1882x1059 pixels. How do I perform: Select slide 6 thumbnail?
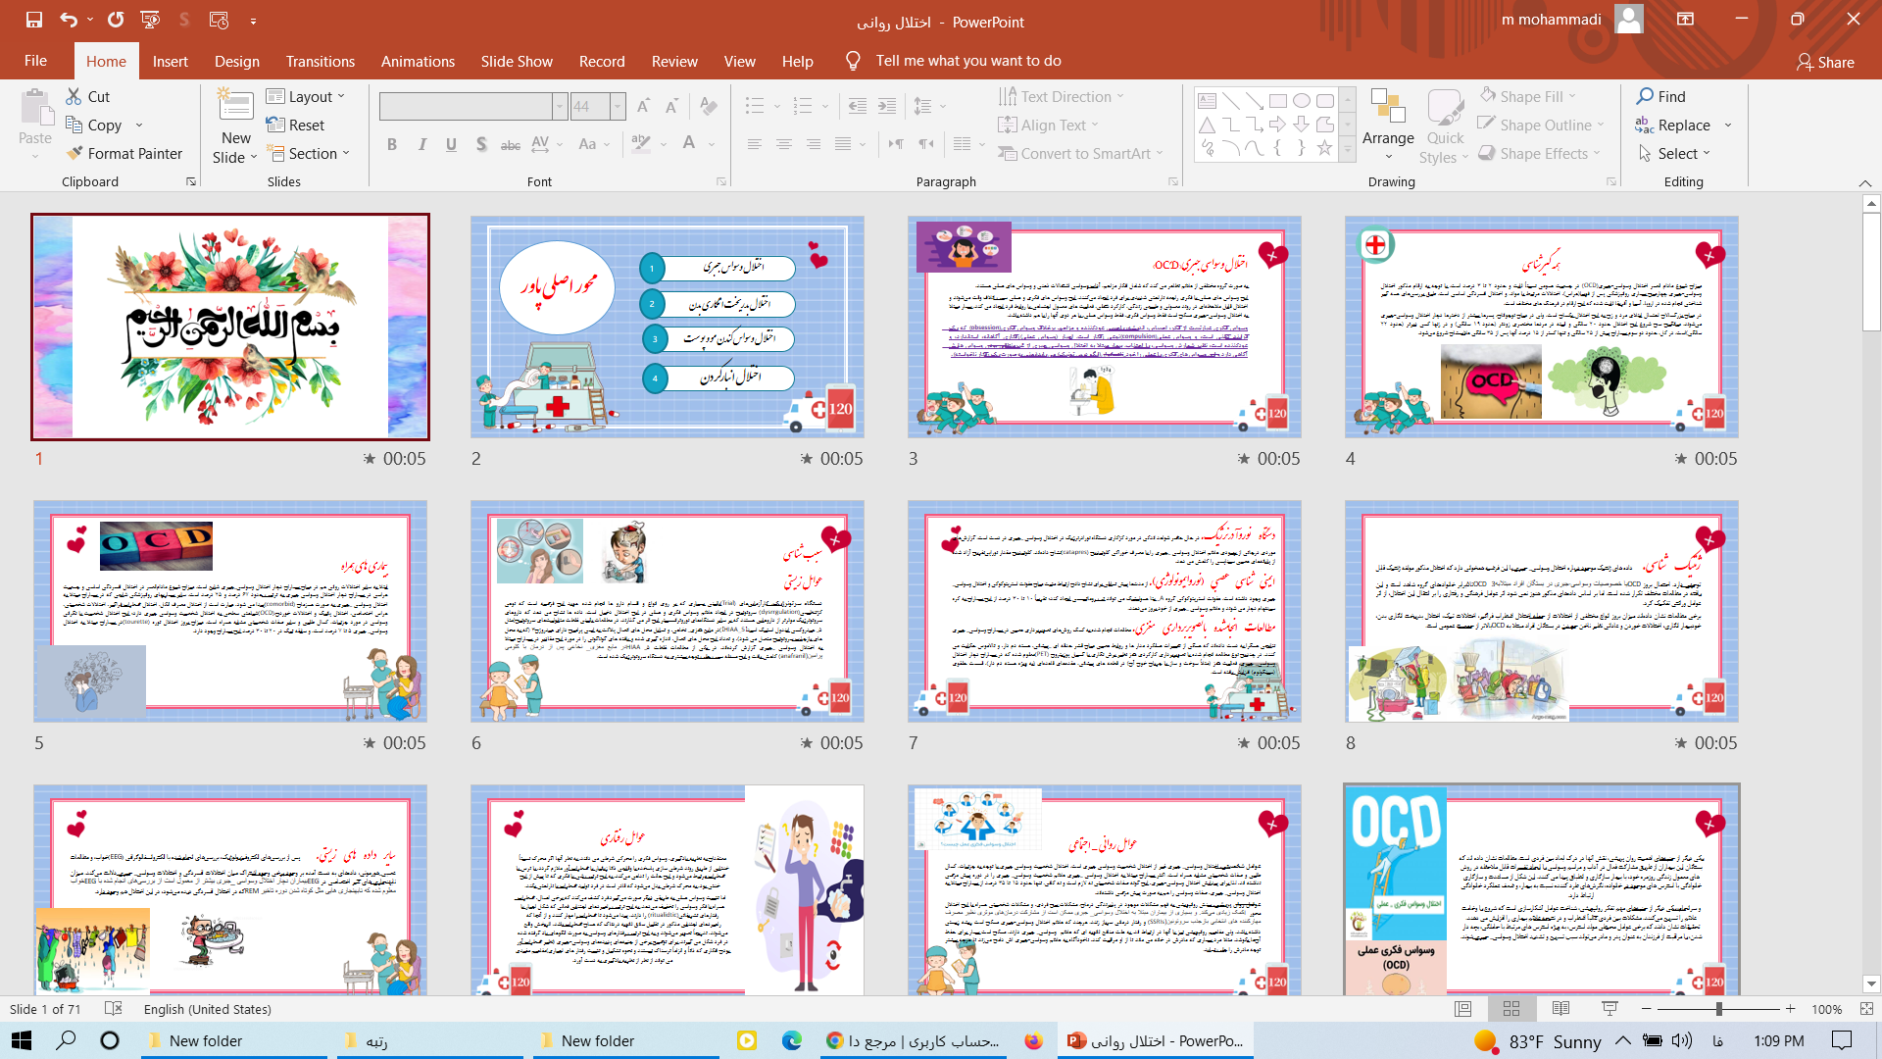point(667,611)
